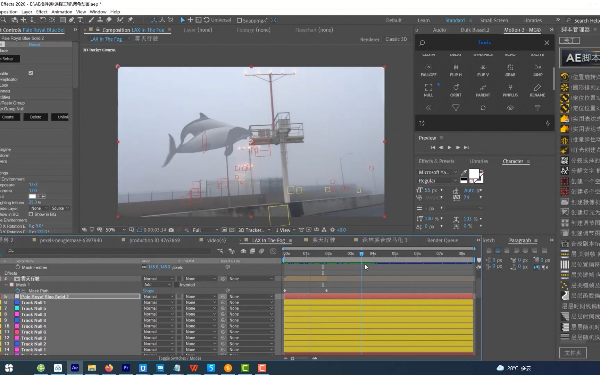Toggle the Show in BG checkbox
This screenshot has width=600, height=375.
(31, 214)
